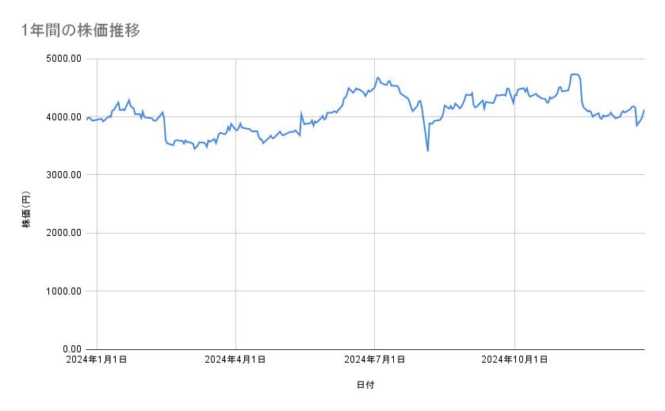Click the late January peak on the line

click(129, 100)
